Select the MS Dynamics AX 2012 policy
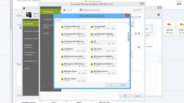Viewport: 184px width, 103px height. pyautogui.click(x=103, y=65)
